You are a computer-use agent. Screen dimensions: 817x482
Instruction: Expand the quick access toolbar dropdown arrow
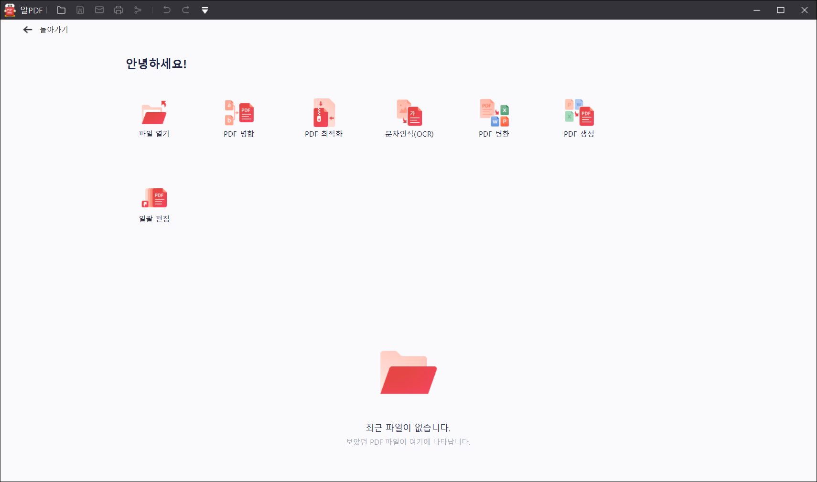point(205,10)
